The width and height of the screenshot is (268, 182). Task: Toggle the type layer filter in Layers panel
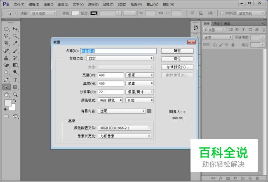pos(243,30)
